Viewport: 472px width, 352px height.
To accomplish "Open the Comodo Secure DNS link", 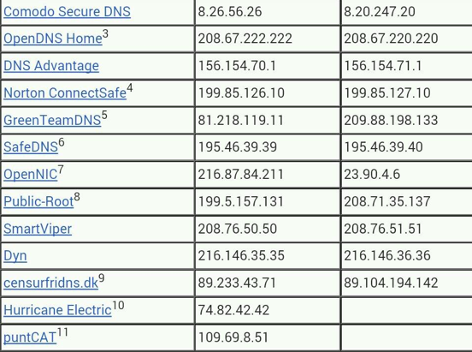I will 67,12.
